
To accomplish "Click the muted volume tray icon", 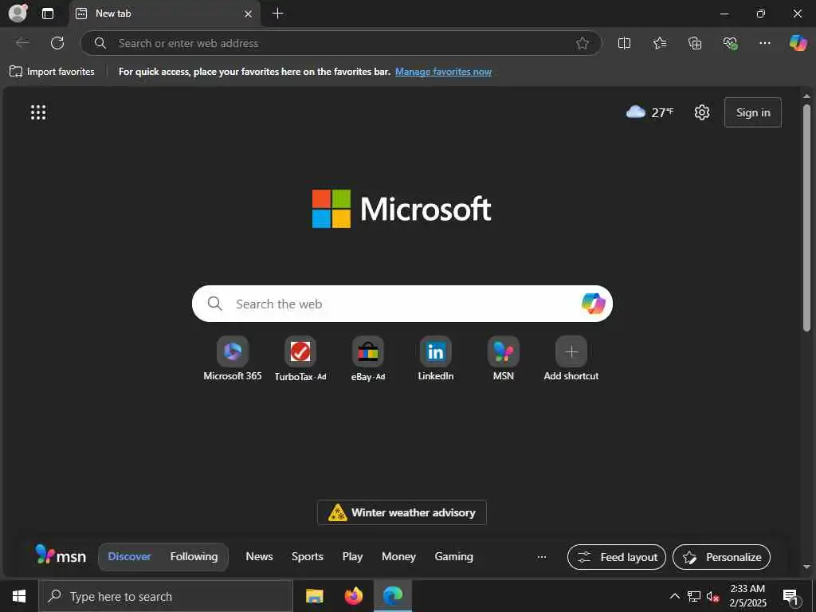I will click(x=713, y=596).
